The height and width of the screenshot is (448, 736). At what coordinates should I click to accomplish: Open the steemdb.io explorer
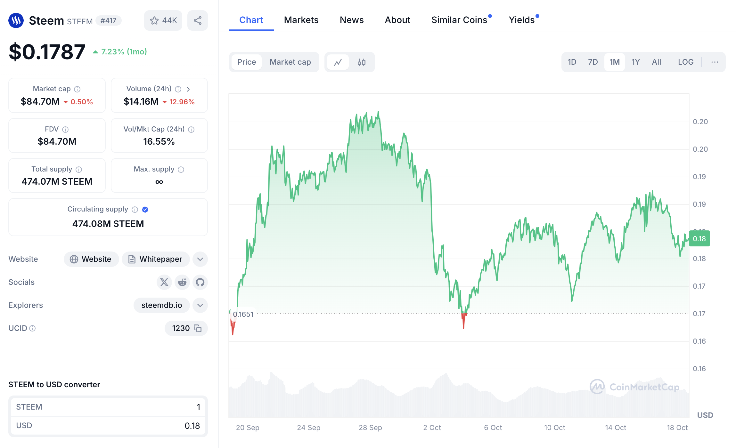tap(161, 305)
